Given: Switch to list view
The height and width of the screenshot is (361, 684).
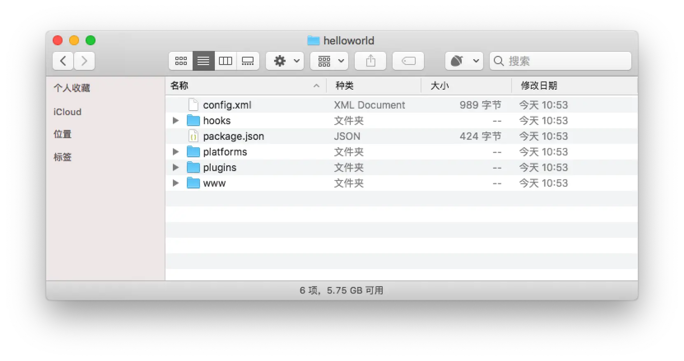Looking at the screenshot, I should click(203, 61).
